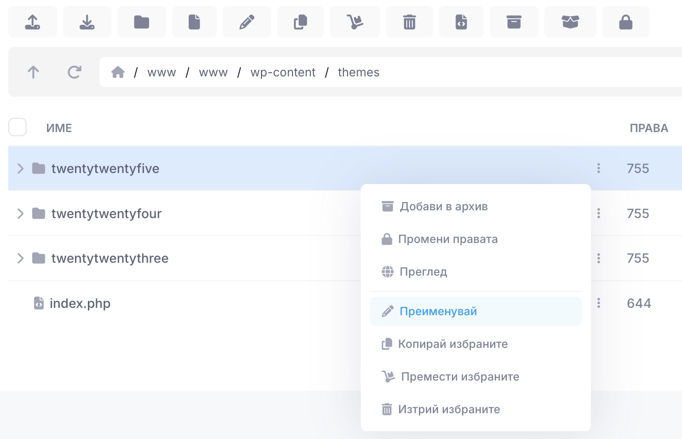Click 755 permissions of twentytwentyfive
The image size is (682, 439).
pos(638,168)
